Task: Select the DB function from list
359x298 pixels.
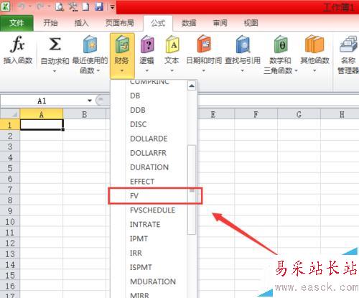Action: pos(149,96)
